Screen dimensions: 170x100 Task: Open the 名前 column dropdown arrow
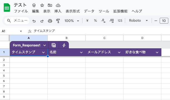point(81,52)
